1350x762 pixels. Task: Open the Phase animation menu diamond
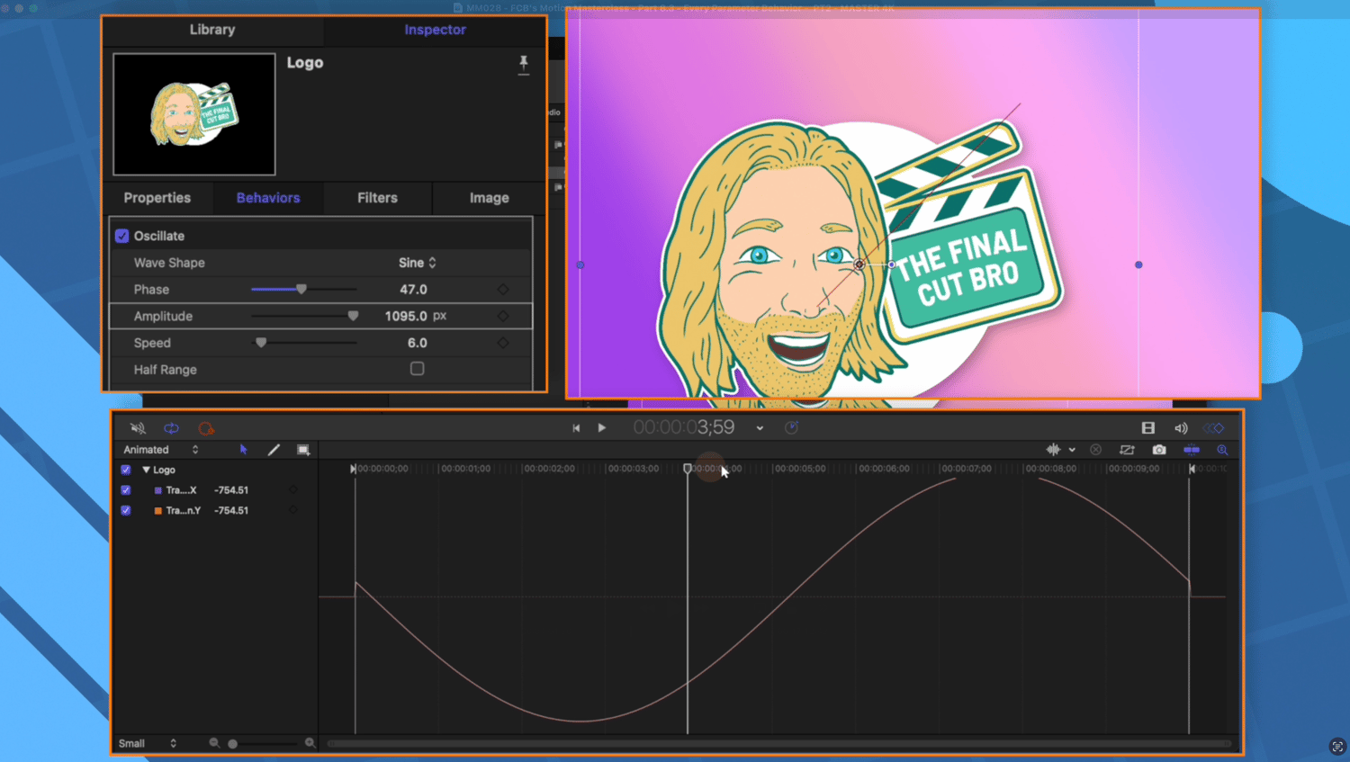[503, 290]
